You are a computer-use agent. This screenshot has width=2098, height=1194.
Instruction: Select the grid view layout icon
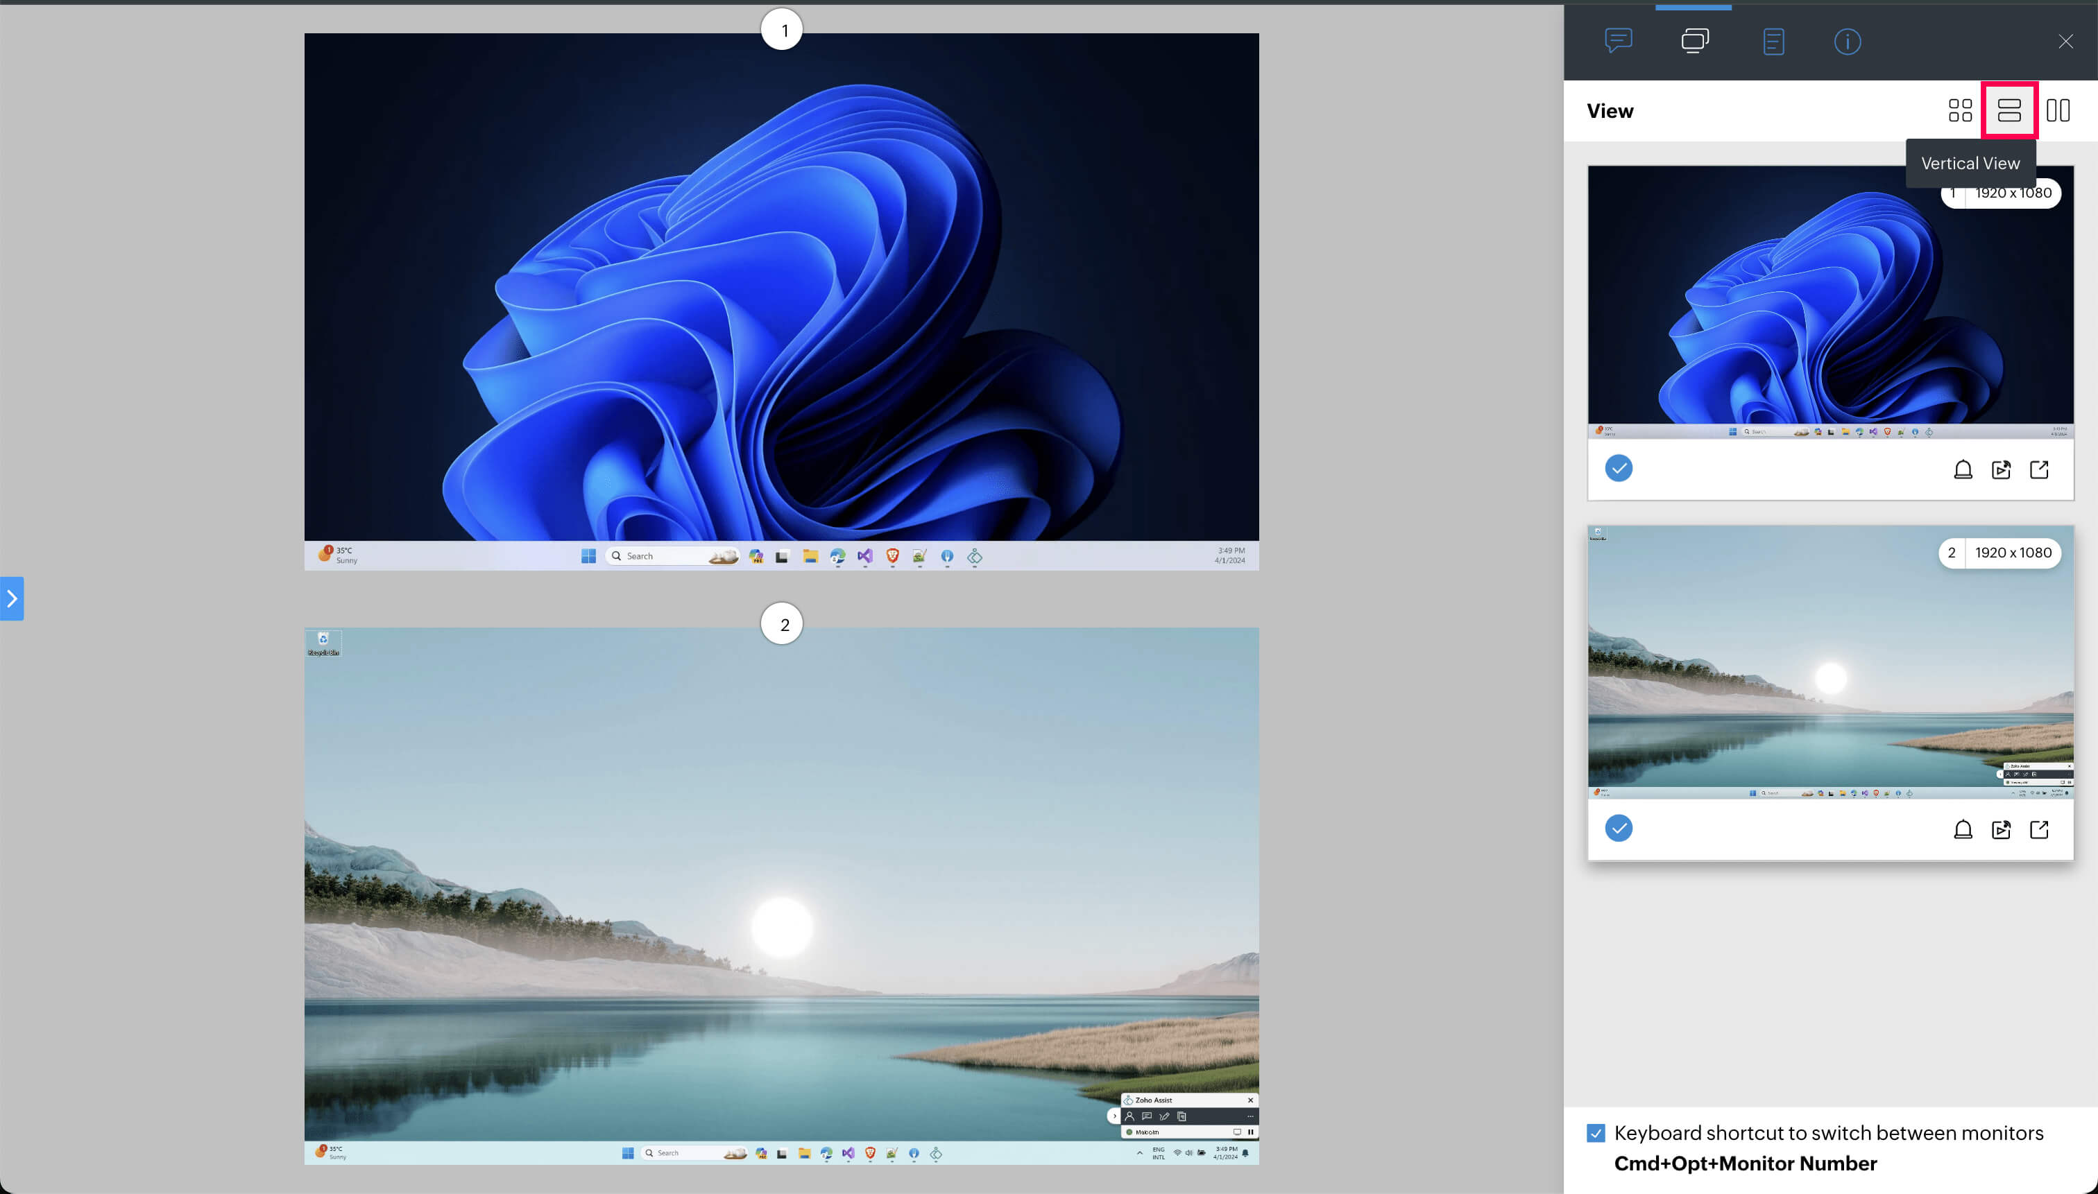pyautogui.click(x=1960, y=110)
